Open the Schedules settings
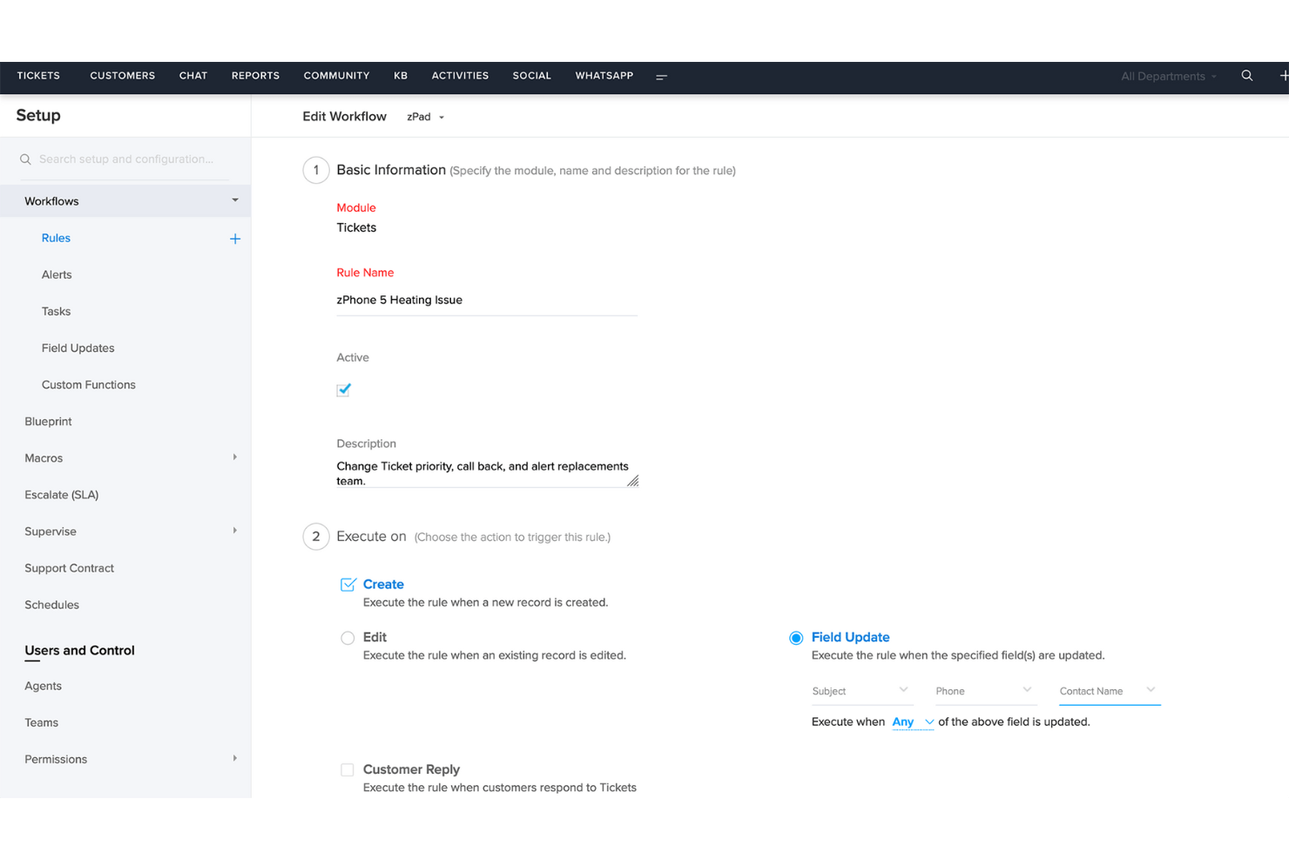 [x=52, y=605]
